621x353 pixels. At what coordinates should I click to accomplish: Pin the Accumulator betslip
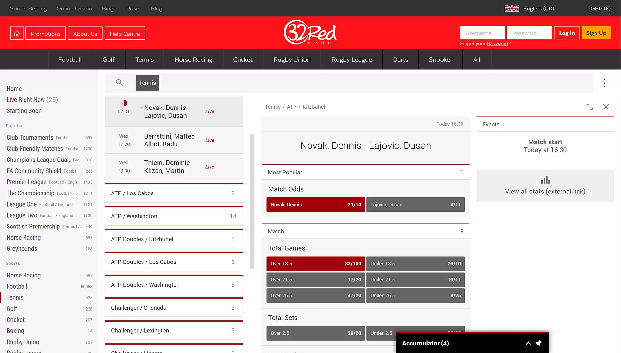(538, 343)
